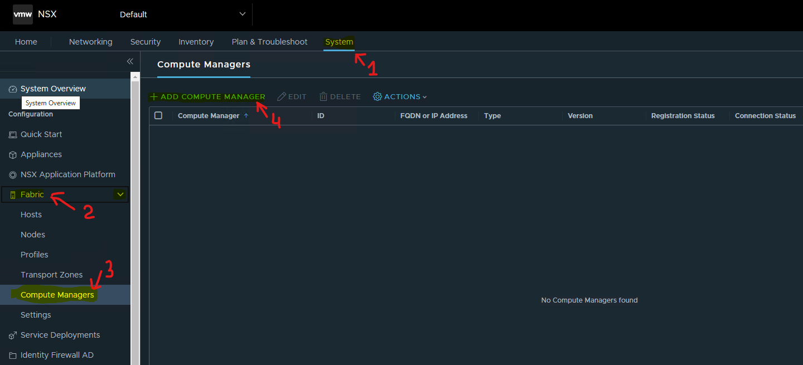
Task: Open the Default project dropdown
Action: (183, 14)
